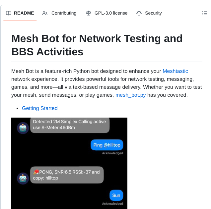Open the mesh_bot.py link
Image resolution: width=211 pixels, height=209 pixels.
131,95
